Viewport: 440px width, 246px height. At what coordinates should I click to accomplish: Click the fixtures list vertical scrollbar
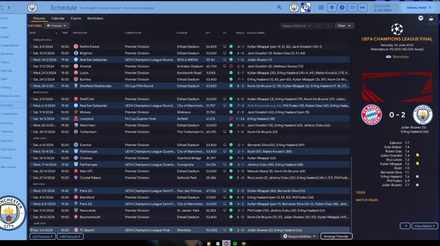pos(351,194)
